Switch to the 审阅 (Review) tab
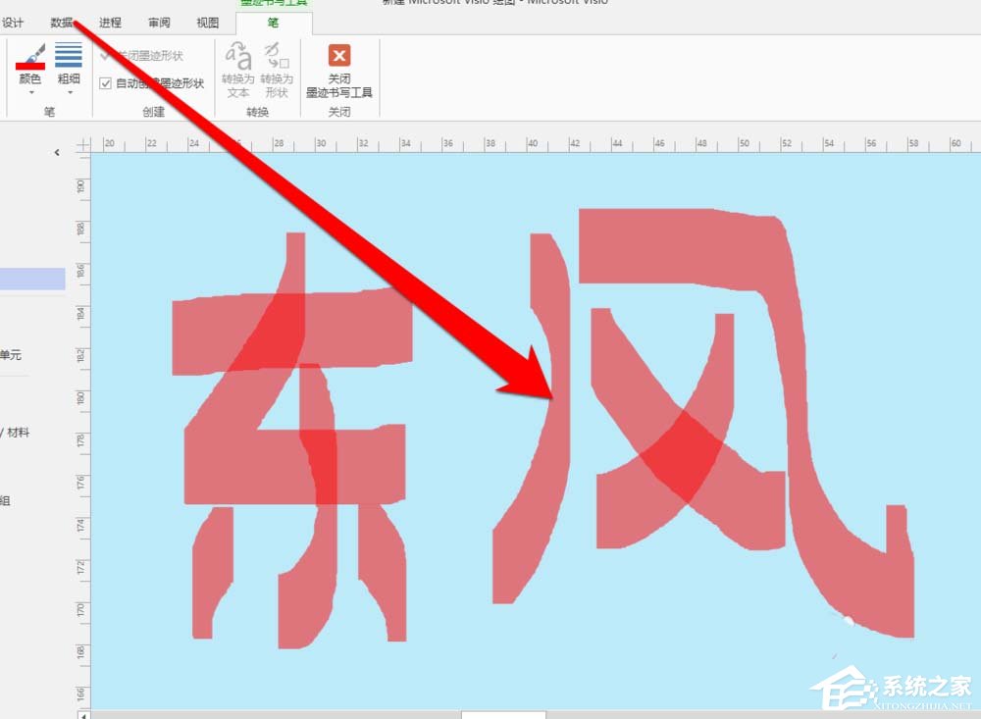This screenshot has height=719, width=981. (158, 23)
